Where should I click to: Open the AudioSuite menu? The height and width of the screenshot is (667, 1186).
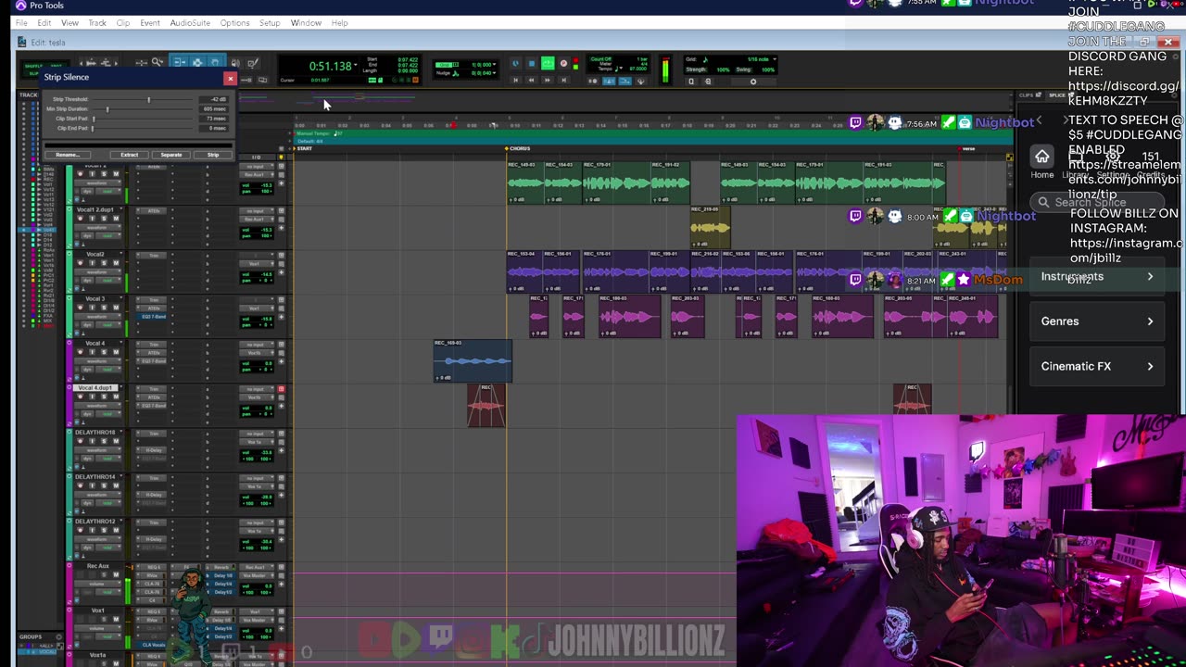pos(190,23)
